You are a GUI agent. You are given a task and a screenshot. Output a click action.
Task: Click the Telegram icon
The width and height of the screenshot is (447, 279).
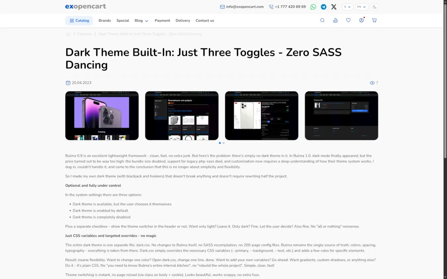[323, 7]
